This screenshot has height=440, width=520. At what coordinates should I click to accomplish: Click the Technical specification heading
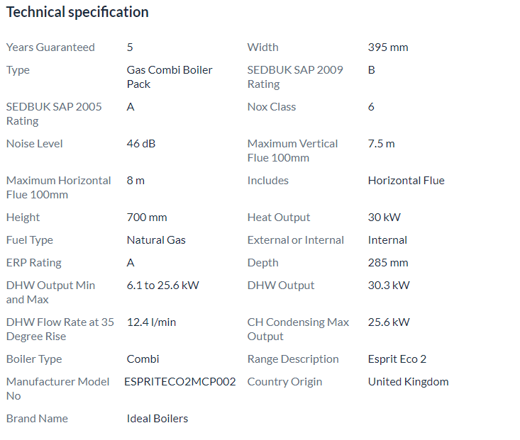point(77,12)
